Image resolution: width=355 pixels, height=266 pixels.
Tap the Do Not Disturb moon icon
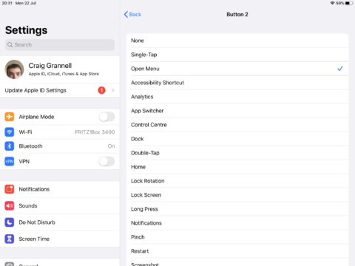[10, 222]
